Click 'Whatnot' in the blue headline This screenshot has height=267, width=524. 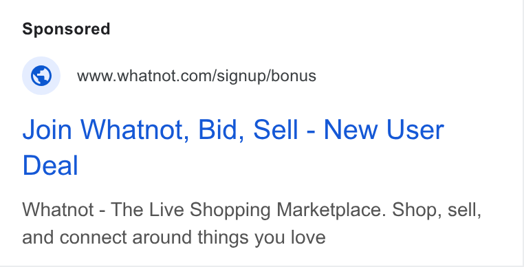click(135, 129)
